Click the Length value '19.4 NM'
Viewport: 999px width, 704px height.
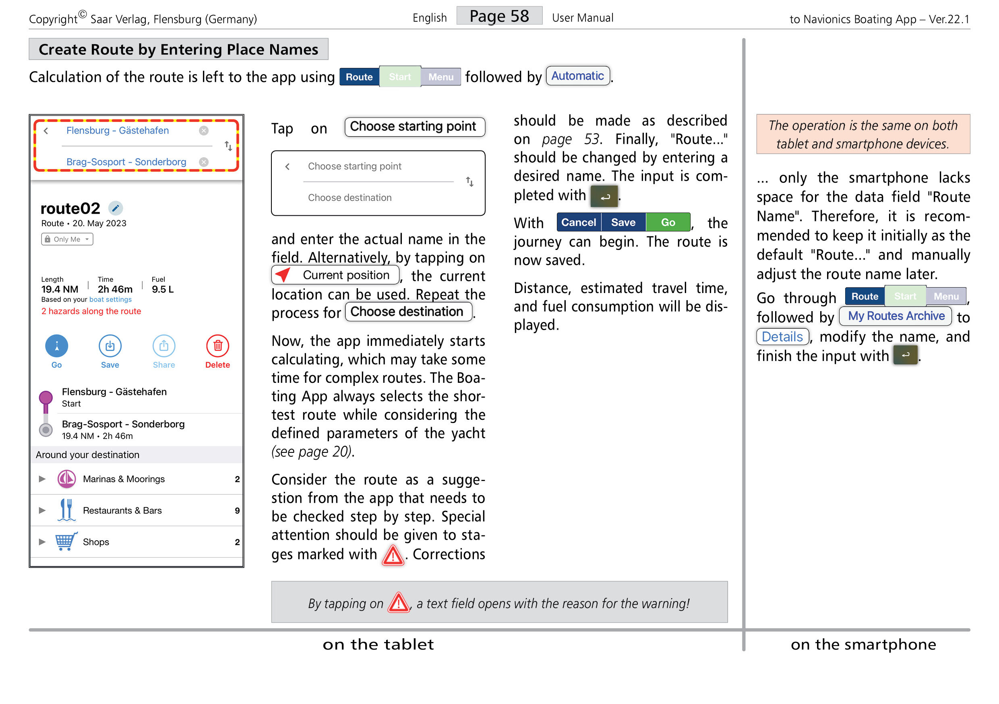coord(60,289)
